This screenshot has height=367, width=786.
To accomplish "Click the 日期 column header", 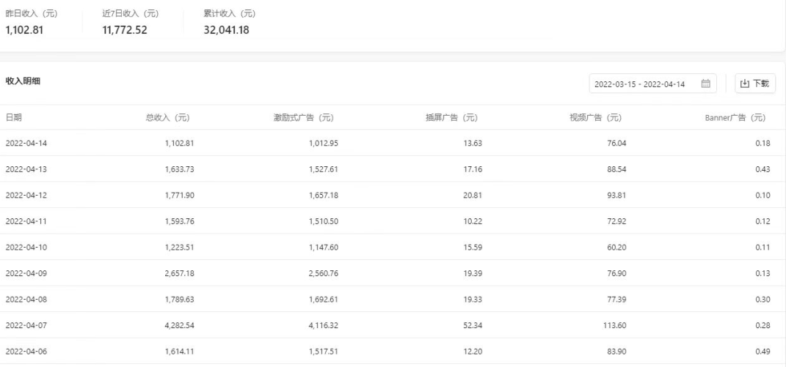I will pos(13,118).
